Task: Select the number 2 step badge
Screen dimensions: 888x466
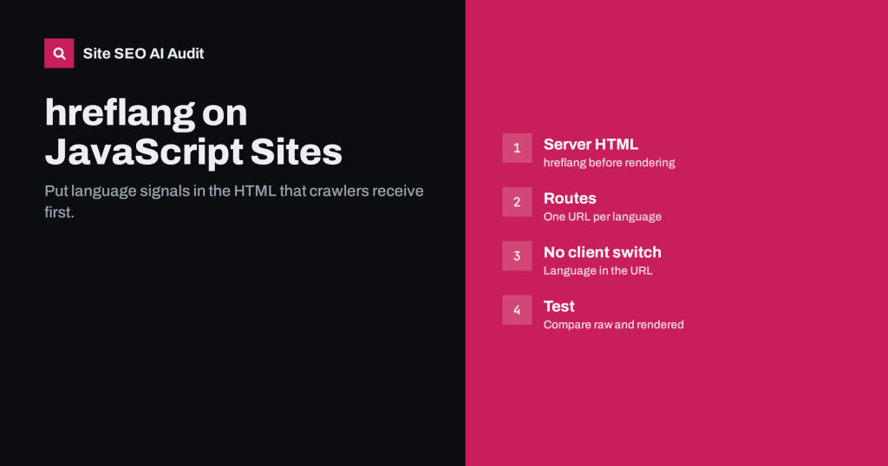Action: point(517,202)
